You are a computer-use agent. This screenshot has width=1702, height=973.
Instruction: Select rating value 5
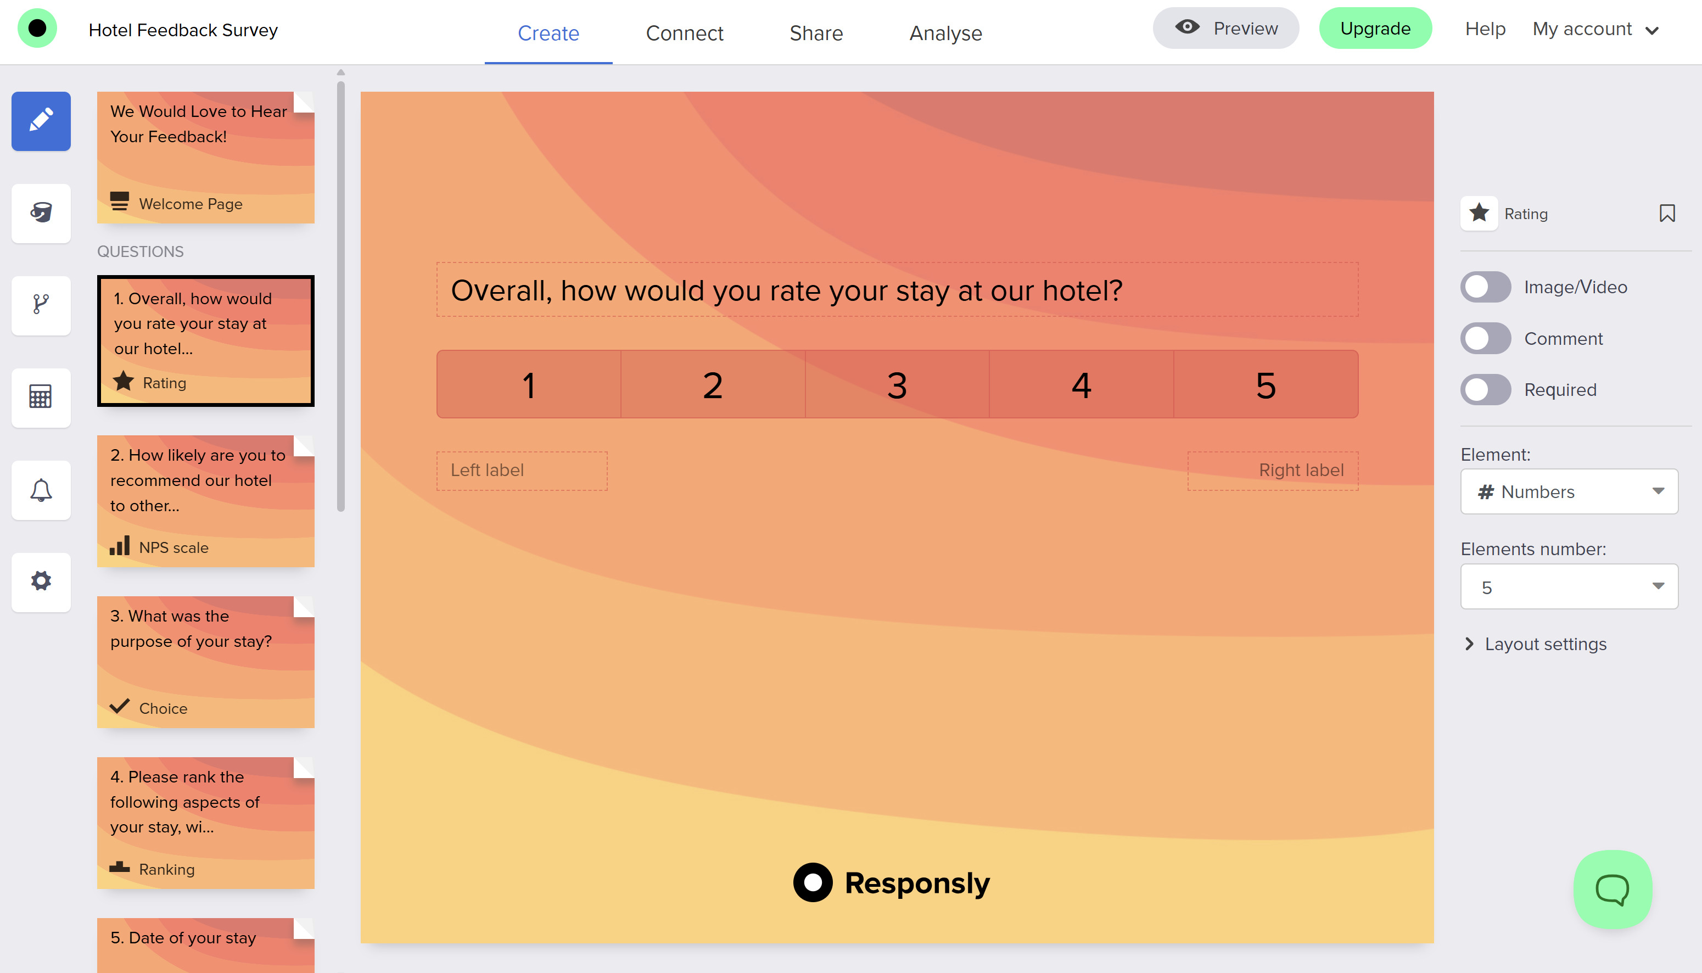(1266, 385)
